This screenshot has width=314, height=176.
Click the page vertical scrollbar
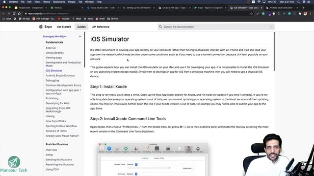tap(274, 51)
